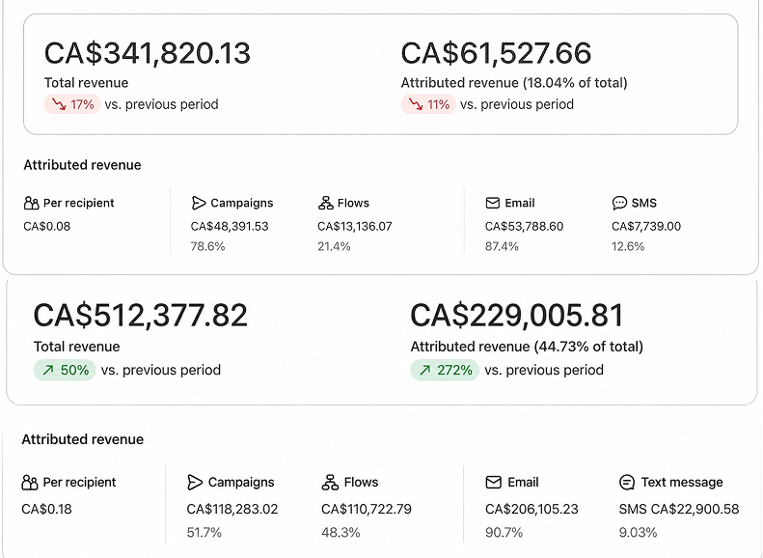This screenshot has width=763, height=558.
Task: Click the upper Per recipient people icon
Action: point(31,203)
